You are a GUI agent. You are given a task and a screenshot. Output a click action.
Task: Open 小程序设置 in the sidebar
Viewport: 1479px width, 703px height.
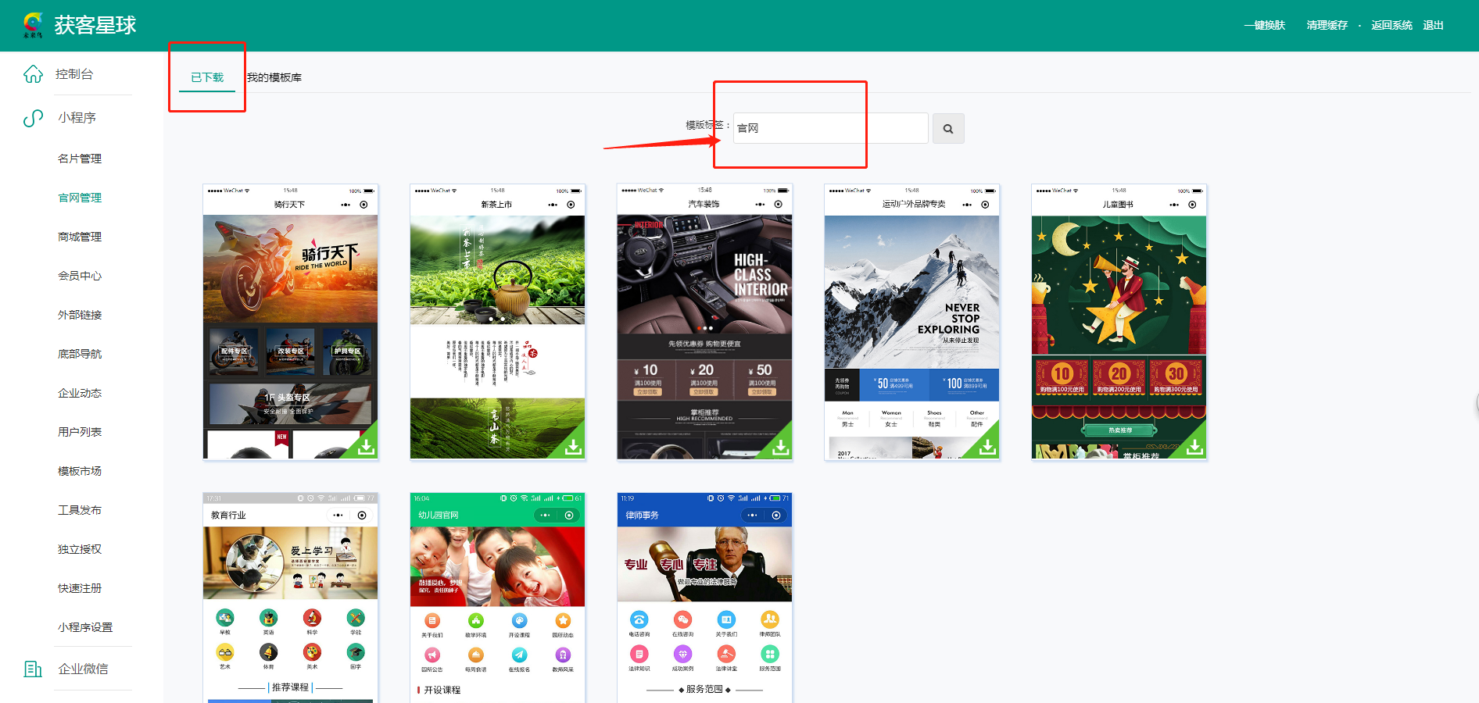85,627
